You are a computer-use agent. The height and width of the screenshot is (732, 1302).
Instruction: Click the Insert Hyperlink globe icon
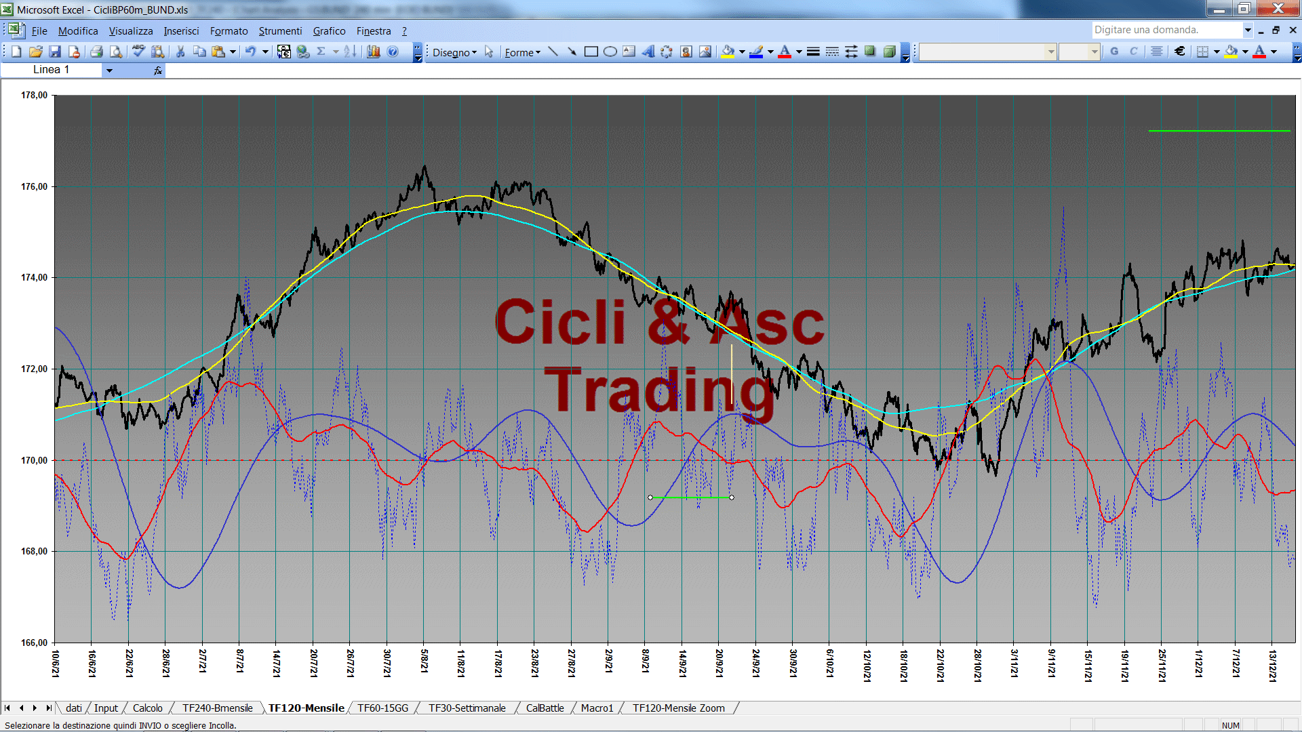pyautogui.click(x=303, y=52)
